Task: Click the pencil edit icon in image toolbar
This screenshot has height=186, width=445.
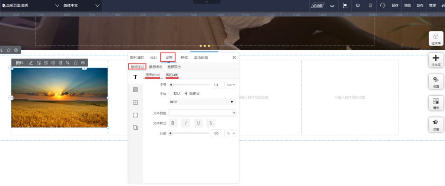Action: 31,63
